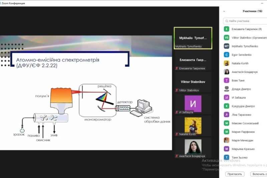This screenshot has height=178, width=267.
Task: Open Natalia Korkh video thumbnail
Action: pyautogui.click(x=193, y=126)
